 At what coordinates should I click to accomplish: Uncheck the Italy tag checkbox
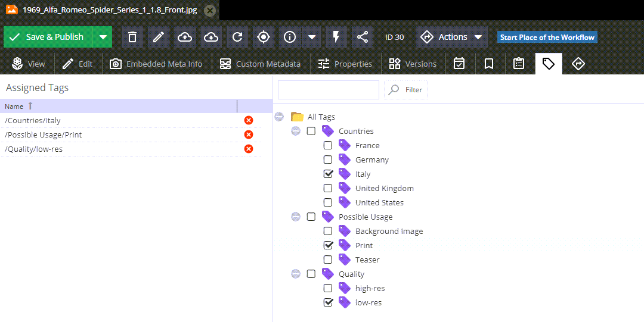[x=328, y=174]
